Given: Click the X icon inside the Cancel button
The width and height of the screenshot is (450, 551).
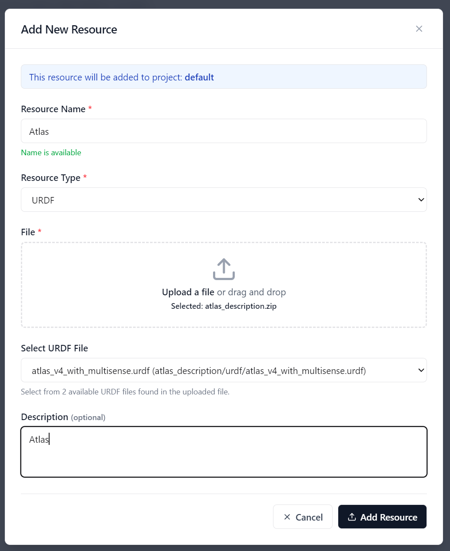Looking at the screenshot, I should pyautogui.click(x=287, y=517).
